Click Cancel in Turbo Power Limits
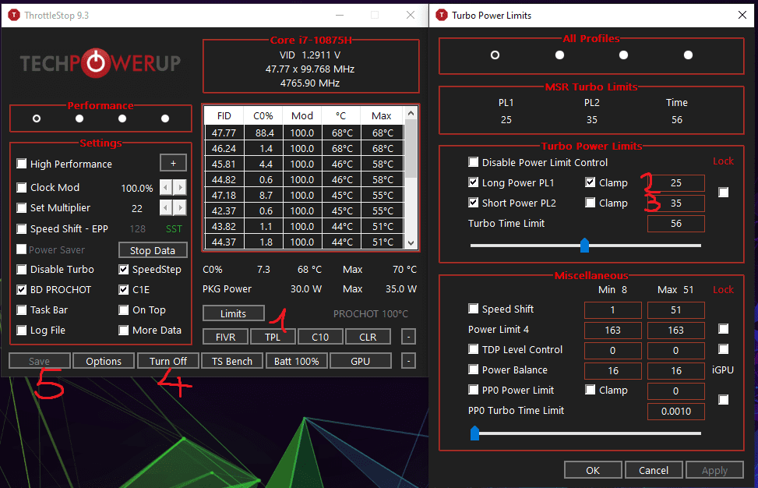758x488 pixels. click(654, 470)
